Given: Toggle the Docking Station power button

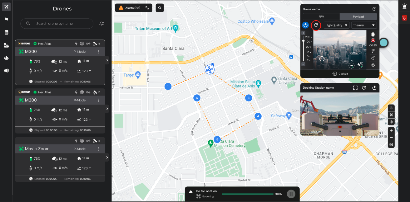Looking at the screenshot, I should pos(374,88).
